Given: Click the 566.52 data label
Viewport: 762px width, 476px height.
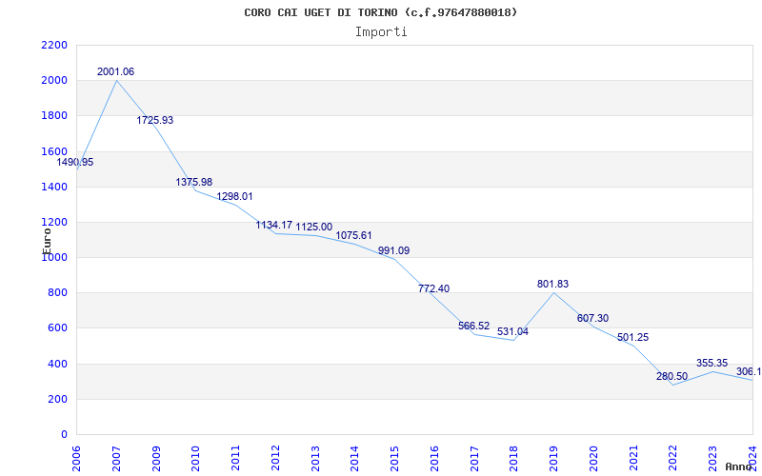Looking at the screenshot, I should click(x=473, y=326).
